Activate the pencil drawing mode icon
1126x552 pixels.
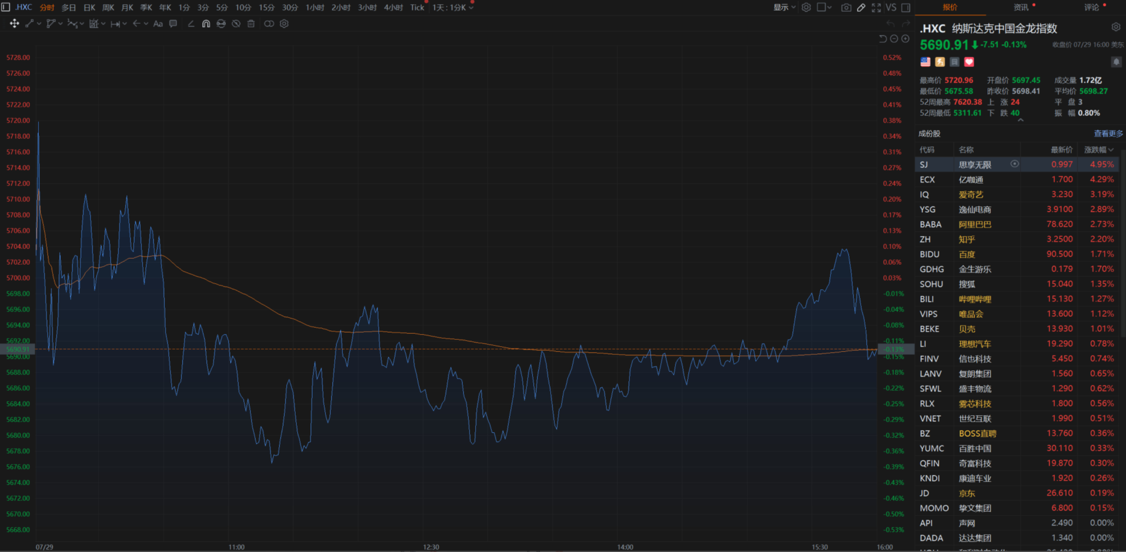[x=861, y=7]
